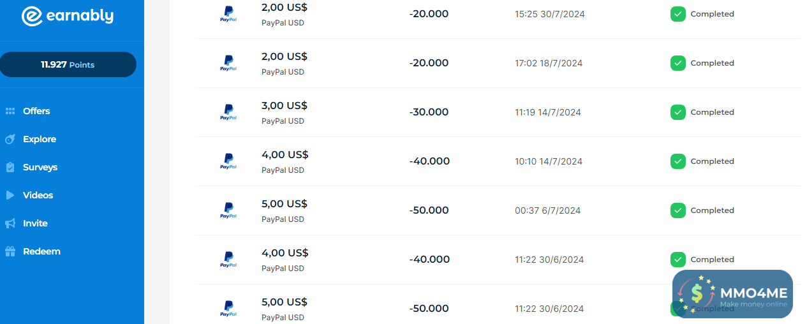807x324 pixels.
Task: Click green check for 11:19 14/7/2024 payout
Action: point(678,112)
